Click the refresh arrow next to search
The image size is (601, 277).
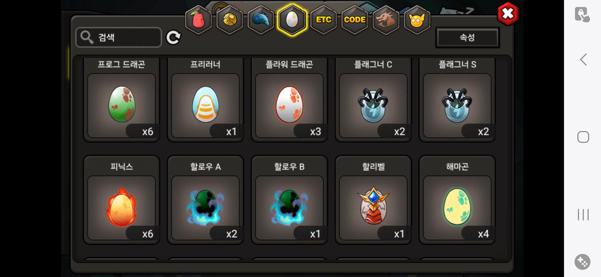click(173, 38)
